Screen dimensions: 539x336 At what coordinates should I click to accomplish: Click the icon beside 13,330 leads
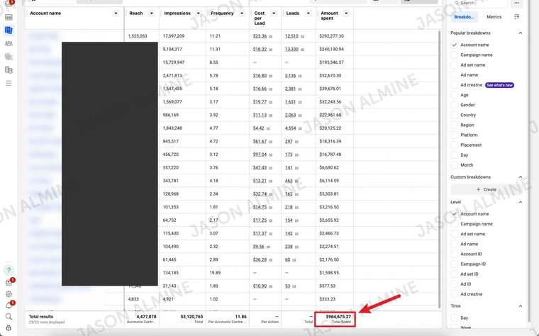[303, 50]
